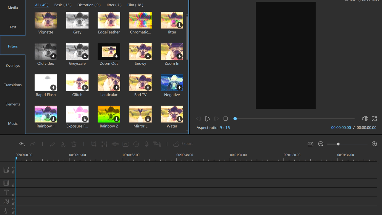Screen dimensions: 382x215
Task: Open the Distortion ( 9 ) category
Action: (x=89, y=5)
